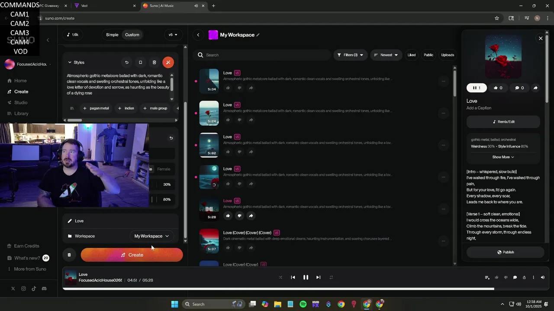Click share icon in bottom player bar
Viewport: 554px width, 311px height.
pos(524,277)
